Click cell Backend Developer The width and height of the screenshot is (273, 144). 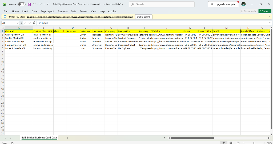coord(128,41)
